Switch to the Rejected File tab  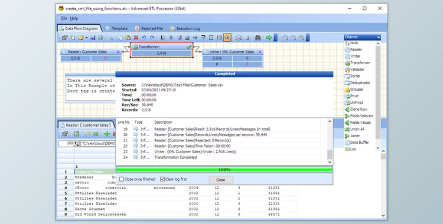(x=149, y=28)
